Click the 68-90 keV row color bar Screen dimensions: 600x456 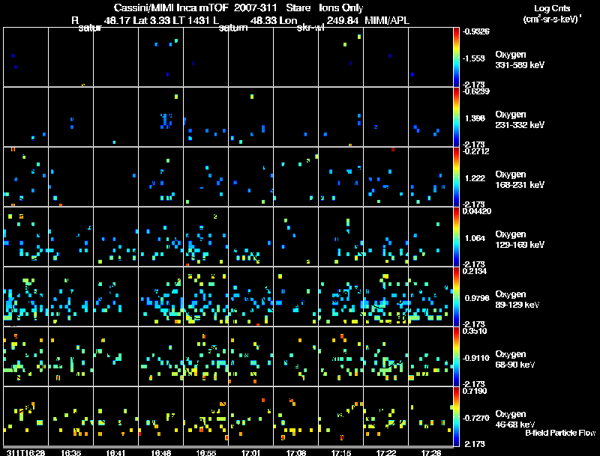tap(456, 356)
